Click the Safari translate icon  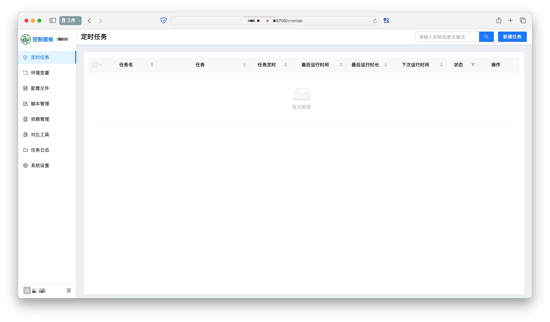coord(386,21)
